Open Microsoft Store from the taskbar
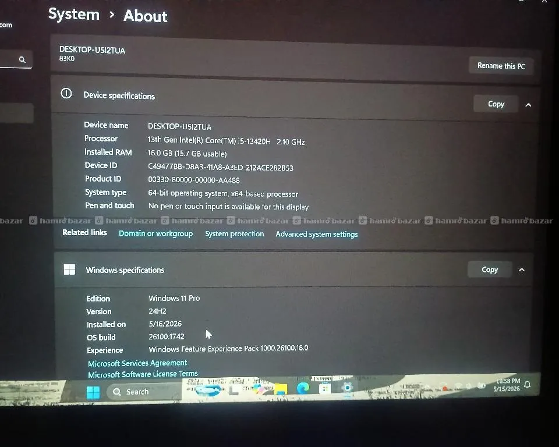This screenshot has width=559, height=447. [x=325, y=388]
